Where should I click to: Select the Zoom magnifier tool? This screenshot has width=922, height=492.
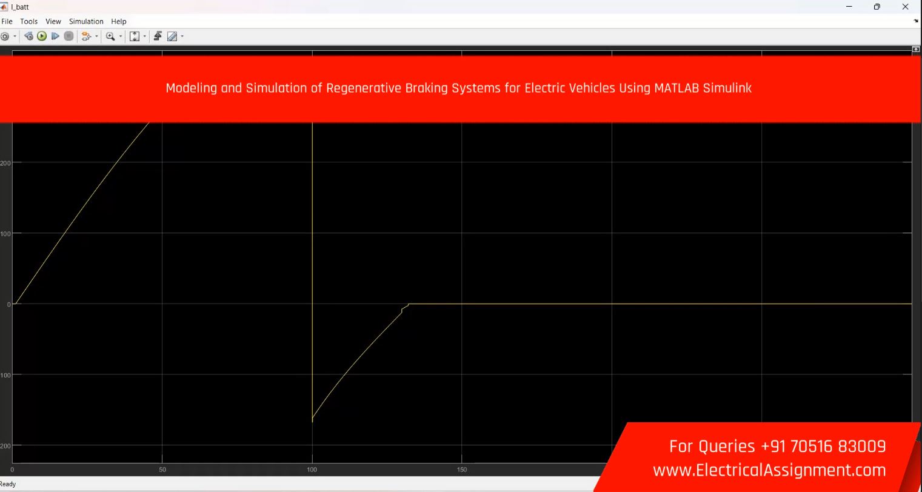[x=110, y=36]
